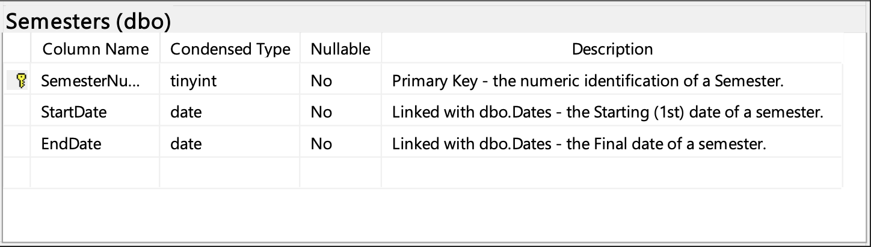This screenshot has width=871, height=247.
Task: Click the Column Name header
Action: click(x=96, y=49)
